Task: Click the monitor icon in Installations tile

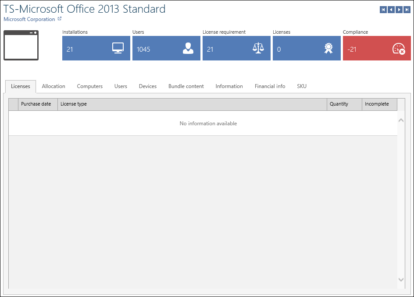Action: coord(118,48)
